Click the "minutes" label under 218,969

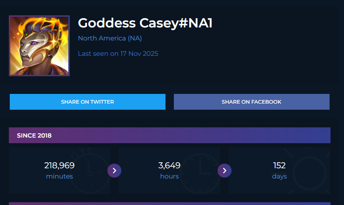pos(60,177)
